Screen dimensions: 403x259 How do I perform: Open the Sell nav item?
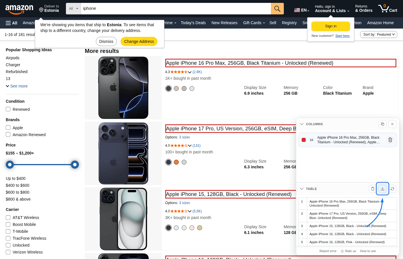click(273, 23)
